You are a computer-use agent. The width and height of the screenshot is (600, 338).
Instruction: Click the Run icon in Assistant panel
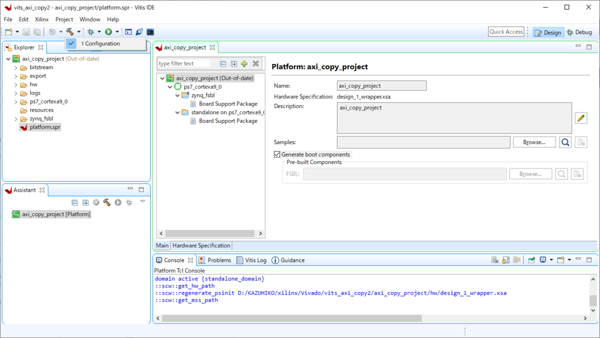[x=118, y=202]
